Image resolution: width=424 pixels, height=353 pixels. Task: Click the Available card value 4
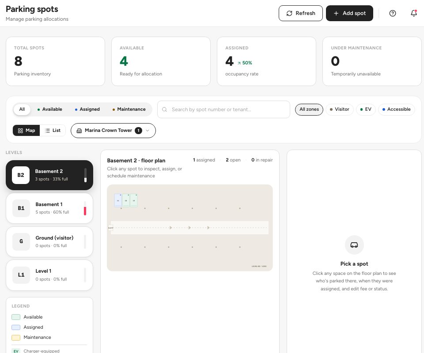[124, 61]
